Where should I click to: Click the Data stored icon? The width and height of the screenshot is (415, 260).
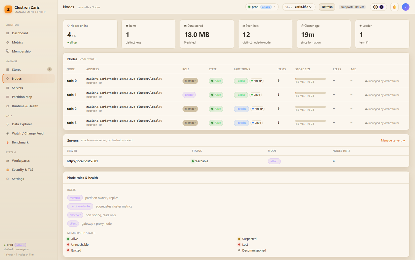pyautogui.click(x=185, y=26)
